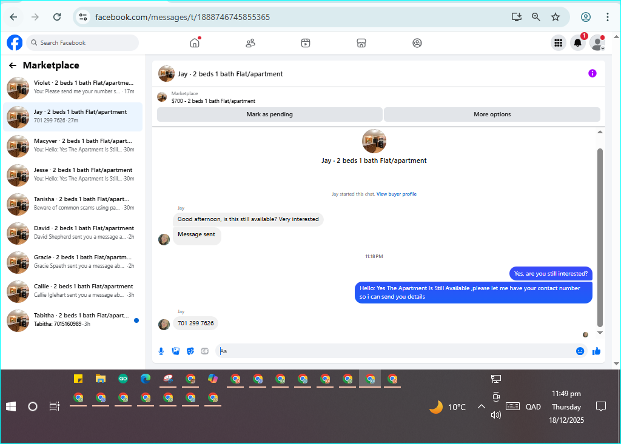Click chat scrollbar down arrow
This screenshot has width=621, height=444.
(600, 333)
